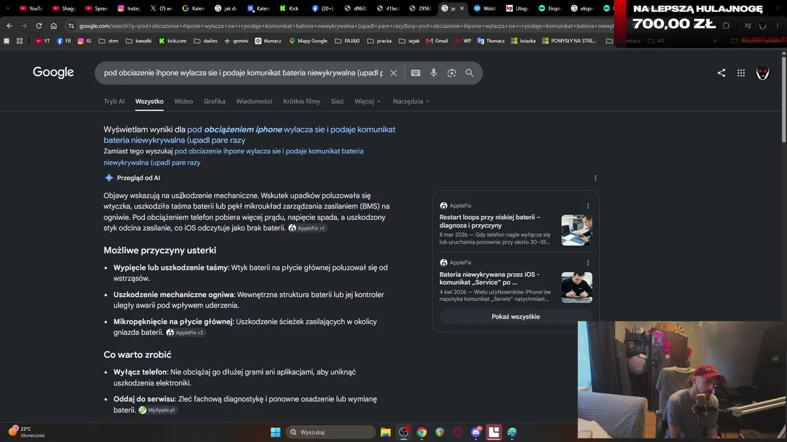
Task: Open the kawałki bookmarks folder
Action: [x=138, y=41]
